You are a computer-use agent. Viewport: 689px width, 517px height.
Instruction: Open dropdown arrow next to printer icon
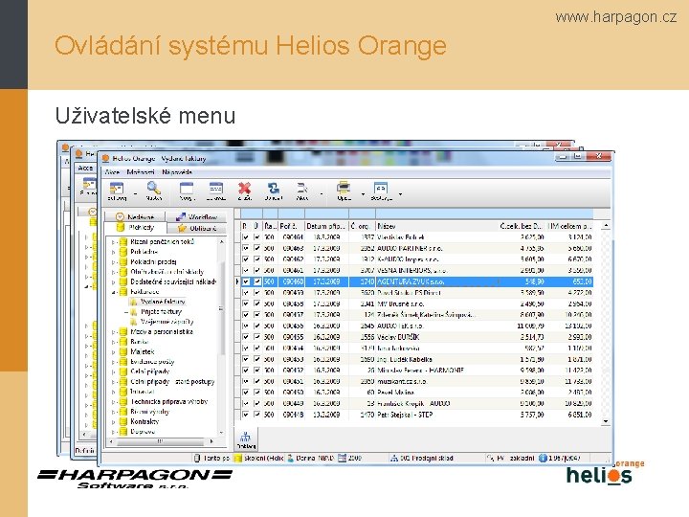tap(363, 193)
